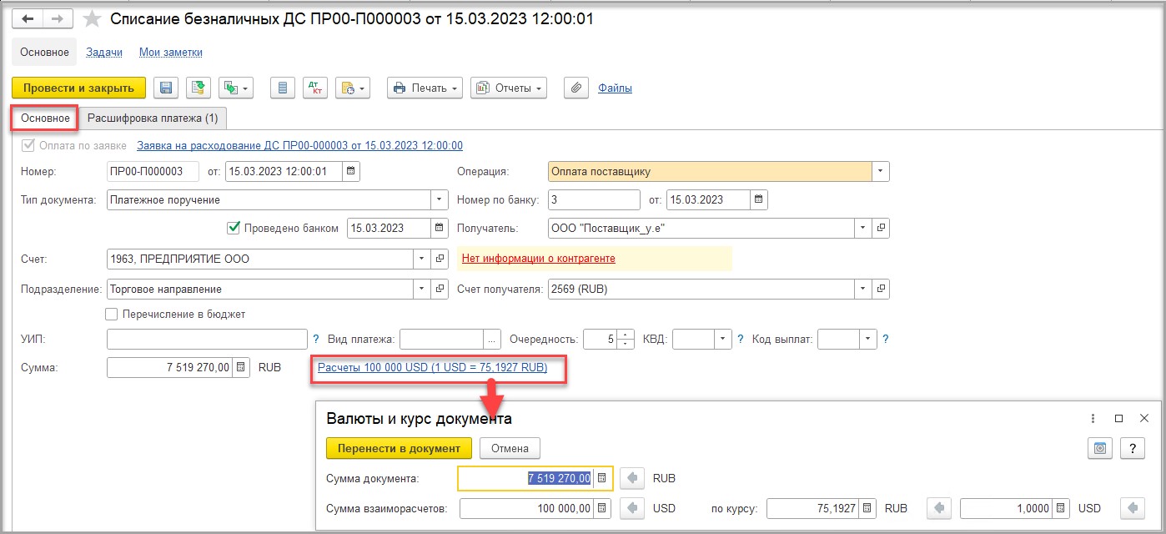Open the ДтКт accounting entries view
This screenshot has width=1166, height=534.
click(314, 88)
